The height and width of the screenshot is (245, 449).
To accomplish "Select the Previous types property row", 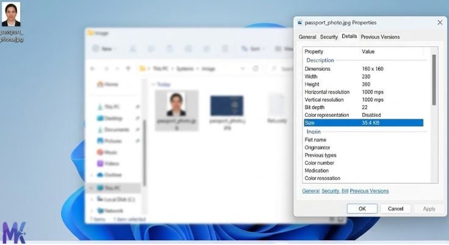I will click(364, 155).
